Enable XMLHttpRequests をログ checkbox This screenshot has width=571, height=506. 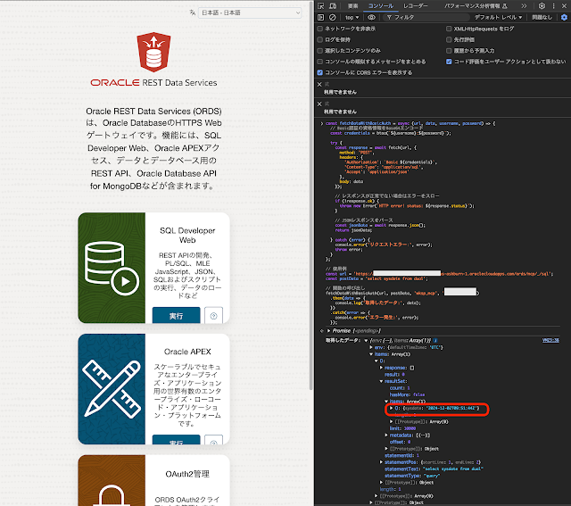point(449,29)
